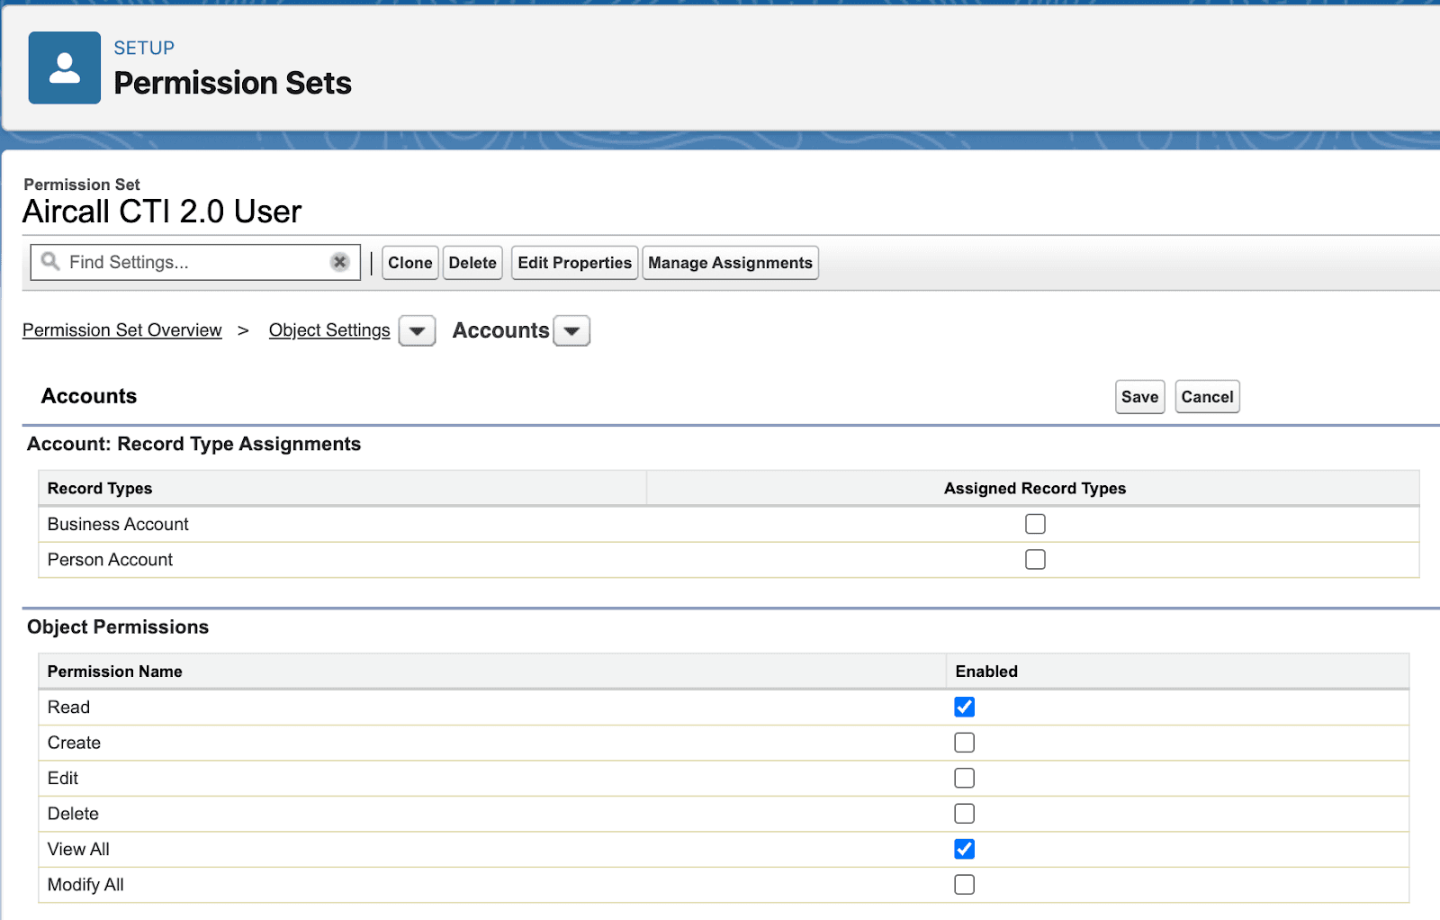Go to Permission Set Overview link
The height and width of the screenshot is (920, 1440).
point(122,330)
